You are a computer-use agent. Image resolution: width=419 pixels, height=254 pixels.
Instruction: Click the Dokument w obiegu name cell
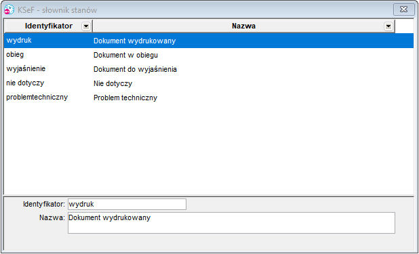point(125,55)
